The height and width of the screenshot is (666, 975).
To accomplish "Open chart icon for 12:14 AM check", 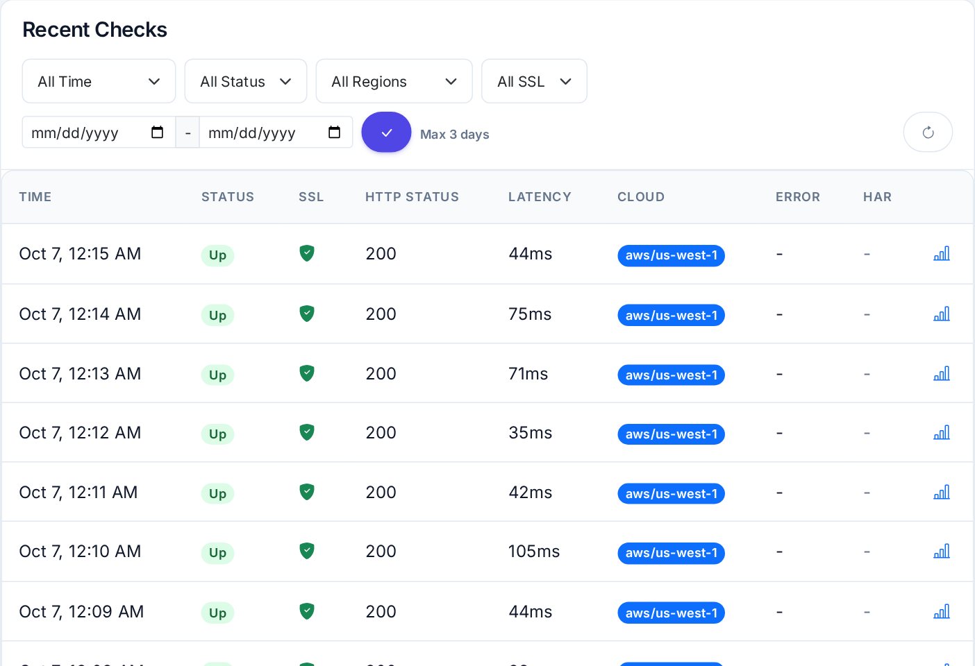I will (942, 314).
